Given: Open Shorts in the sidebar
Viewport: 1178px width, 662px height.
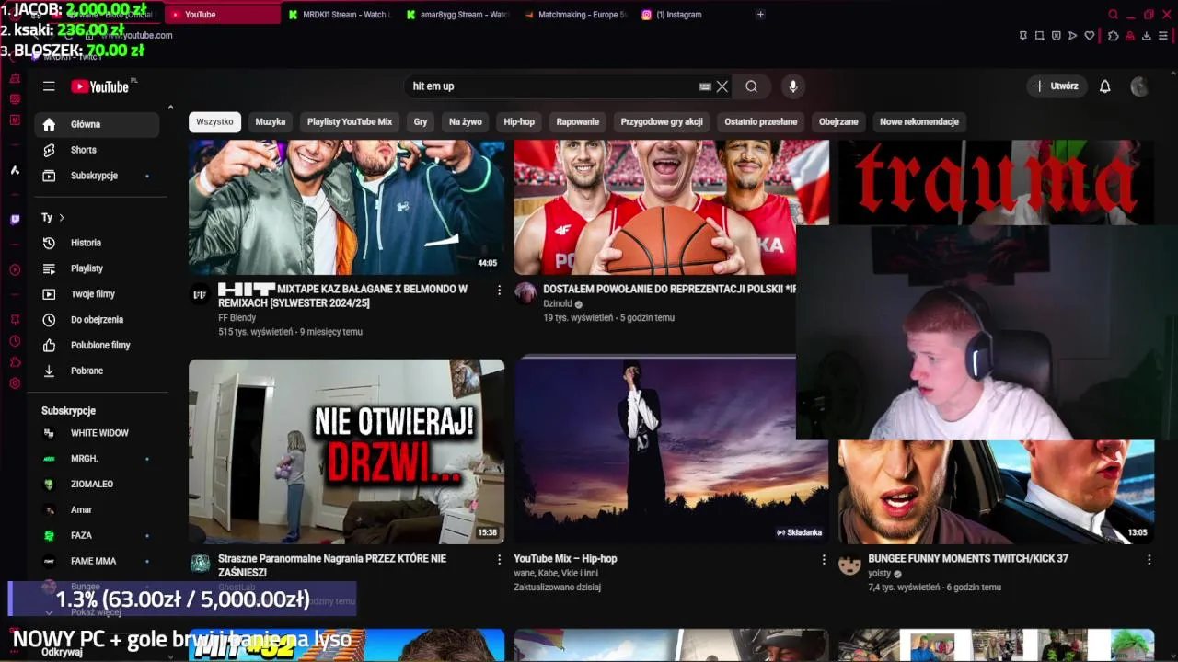Looking at the screenshot, I should pyautogui.click(x=97, y=150).
